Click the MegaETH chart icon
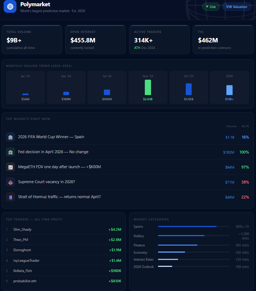Screen dimensions: 256x291 click(x=10, y=167)
